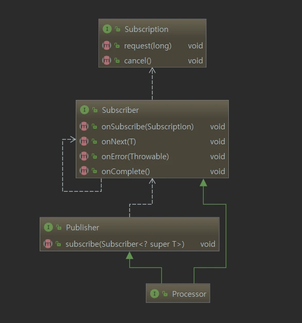Click the method icon beside request(long)
Screen dimensions: 302x323
[107, 45]
